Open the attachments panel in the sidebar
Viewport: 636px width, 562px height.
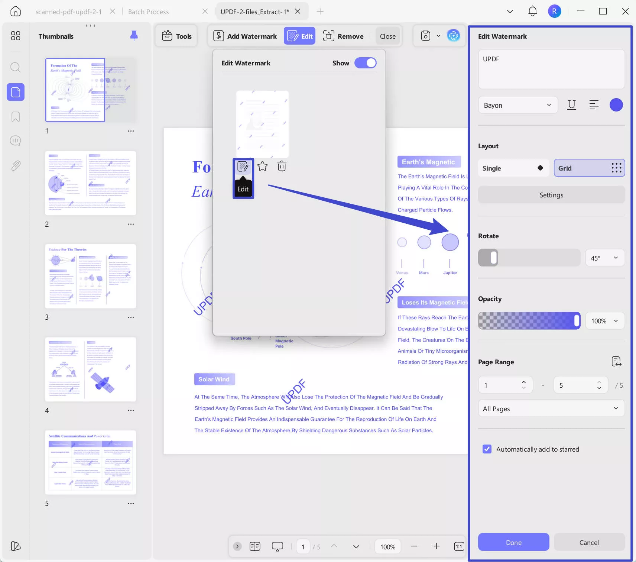click(x=15, y=165)
